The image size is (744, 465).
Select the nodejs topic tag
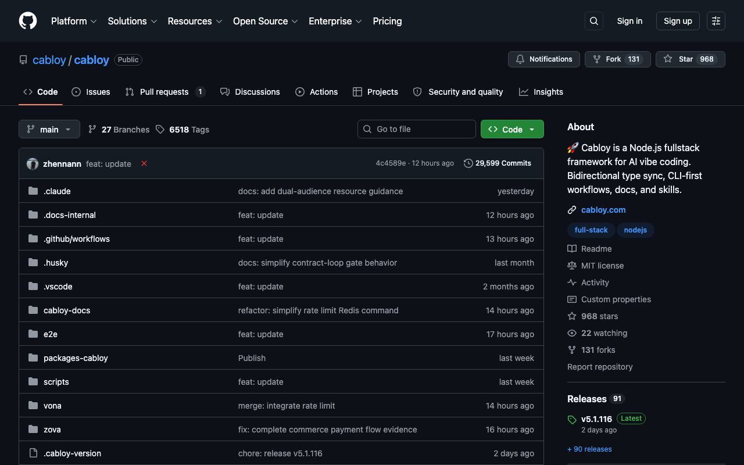tap(635, 230)
